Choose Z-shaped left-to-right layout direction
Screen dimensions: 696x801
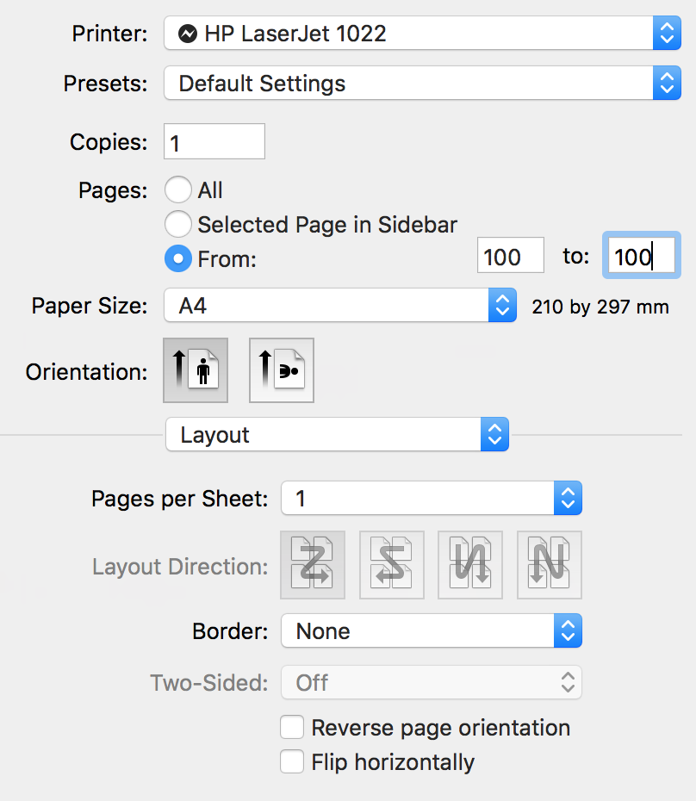(313, 565)
